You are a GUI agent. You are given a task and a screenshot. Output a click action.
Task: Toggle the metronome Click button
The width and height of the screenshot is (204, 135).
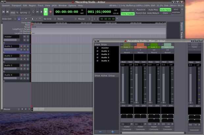click(165, 13)
